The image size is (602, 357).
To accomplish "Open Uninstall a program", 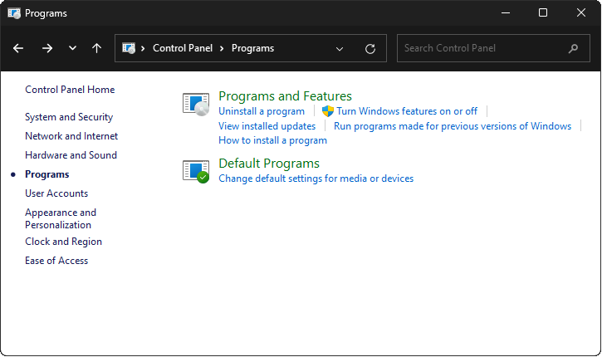I will click(262, 111).
